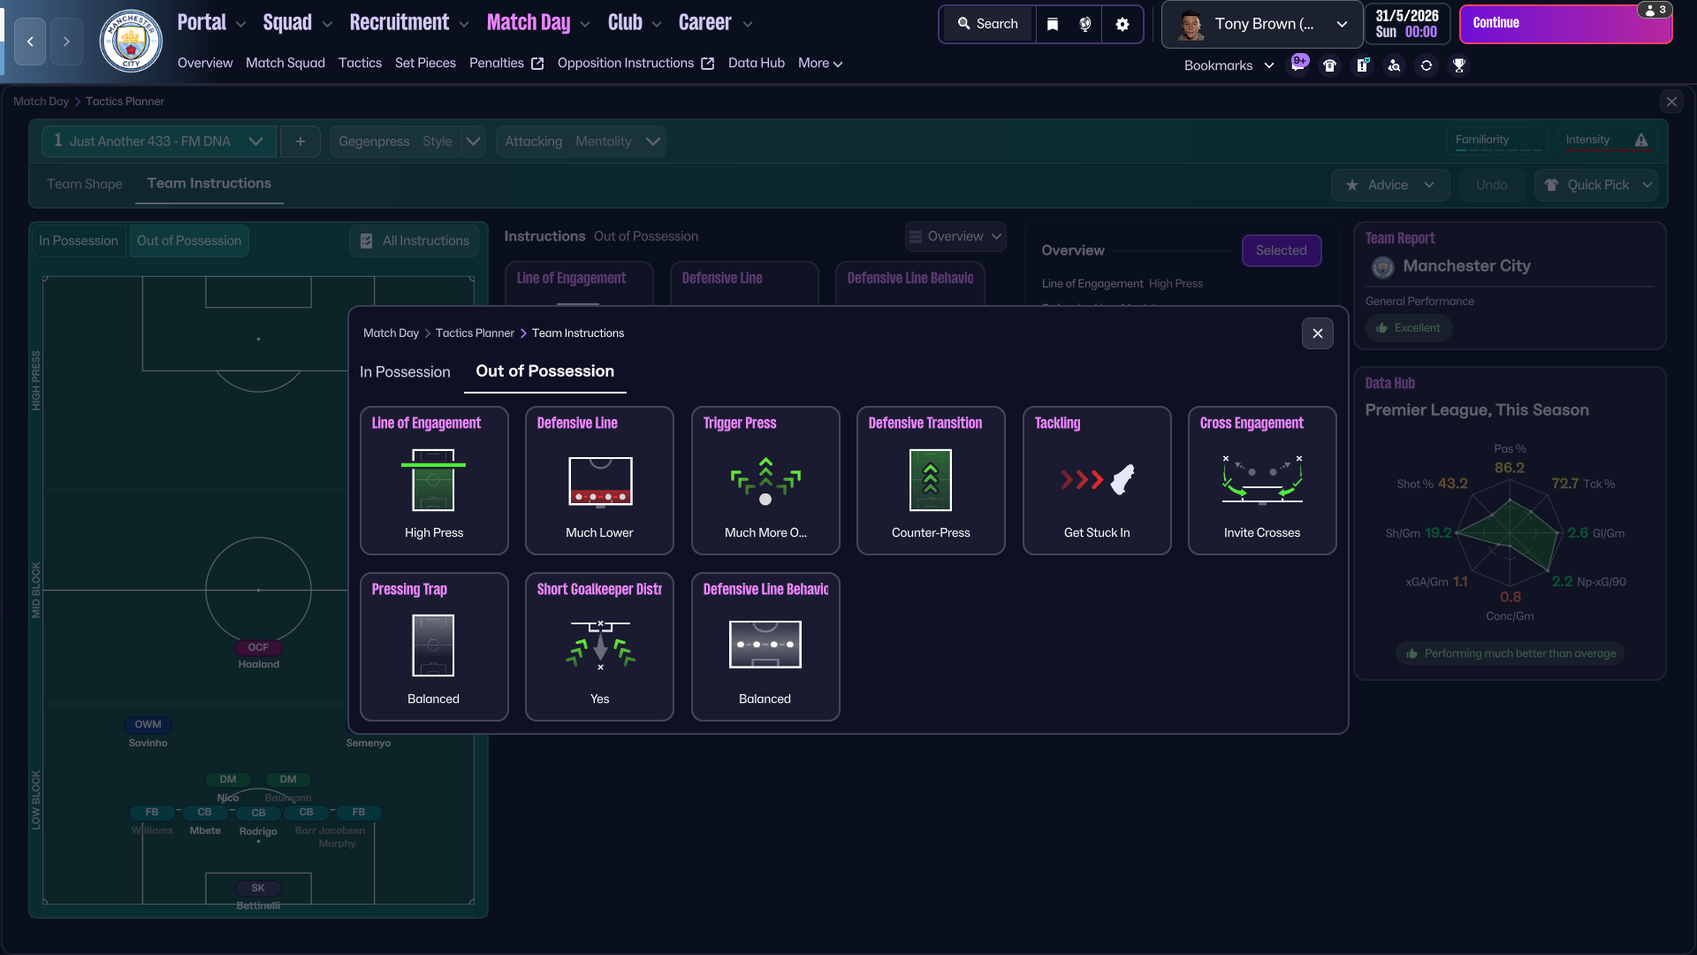Select the Tackling Get Stuck In card
The image size is (1697, 955).
click(x=1096, y=480)
